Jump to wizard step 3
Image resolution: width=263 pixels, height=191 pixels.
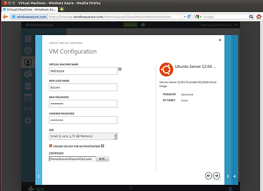[227, 176]
